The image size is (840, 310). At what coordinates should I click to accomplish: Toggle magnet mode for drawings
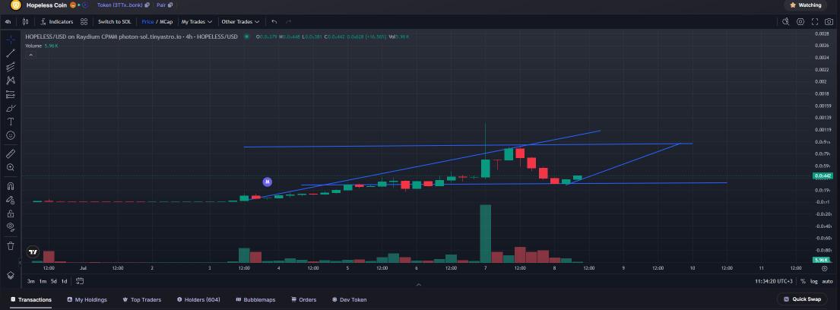[10, 186]
